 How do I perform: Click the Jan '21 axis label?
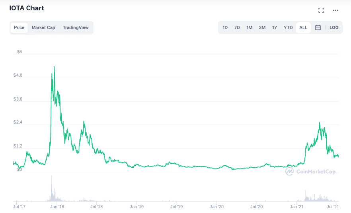pos(296,207)
